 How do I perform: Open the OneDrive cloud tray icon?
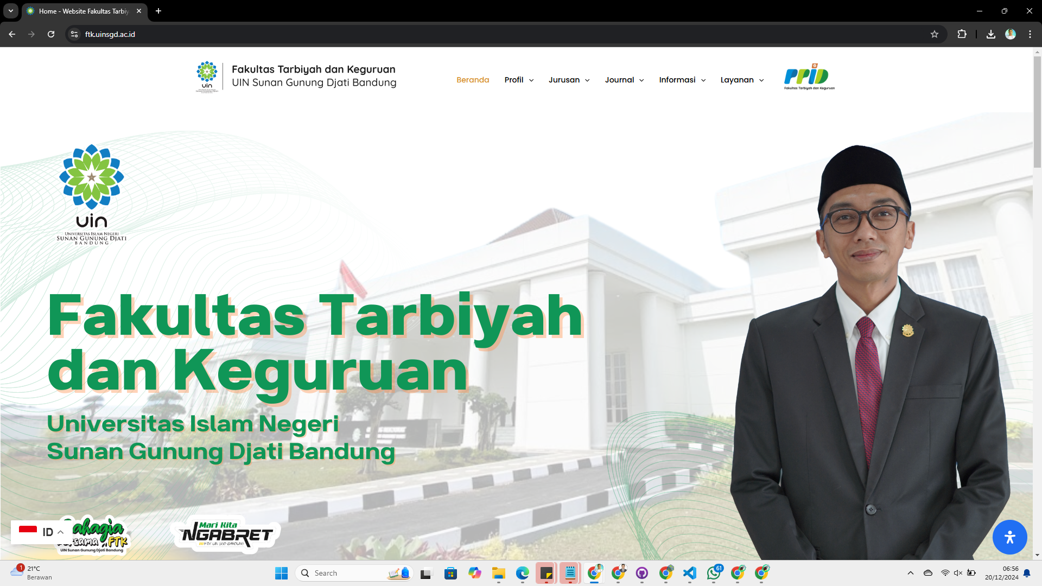click(x=928, y=573)
